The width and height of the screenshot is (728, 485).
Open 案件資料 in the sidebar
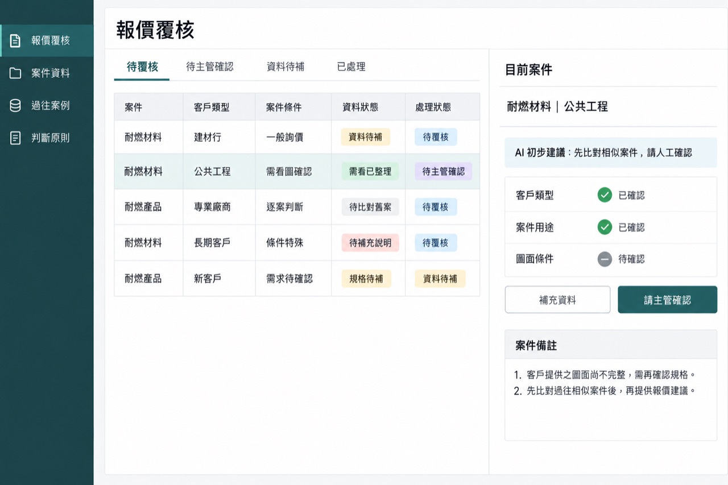(47, 73)
